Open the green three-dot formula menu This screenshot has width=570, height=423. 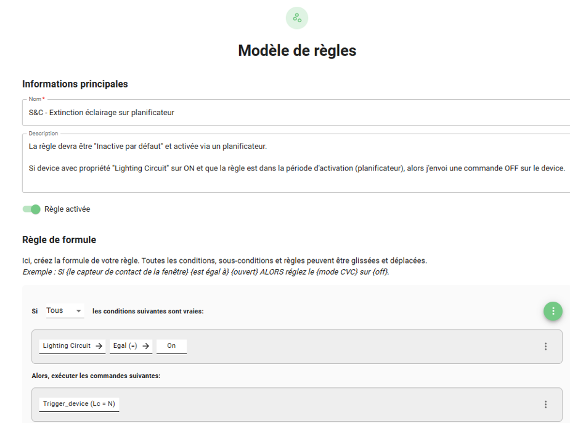pyautogui.click(x=553, y=311)
